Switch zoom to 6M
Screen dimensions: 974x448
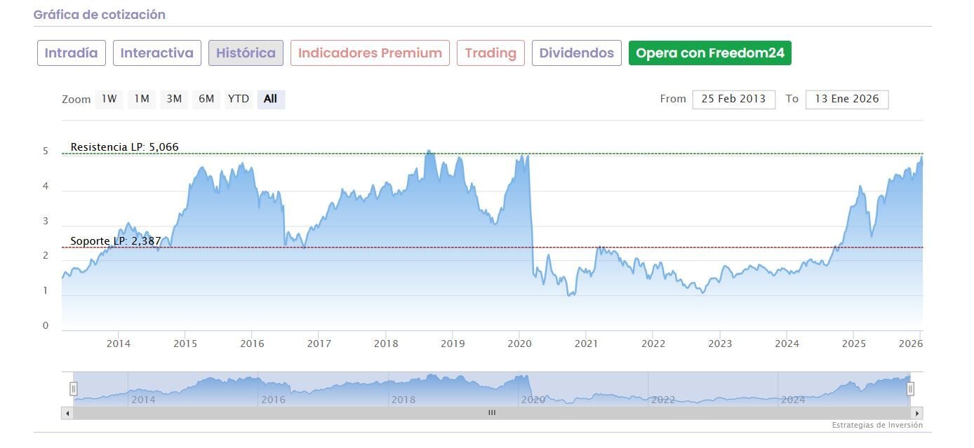206,99
